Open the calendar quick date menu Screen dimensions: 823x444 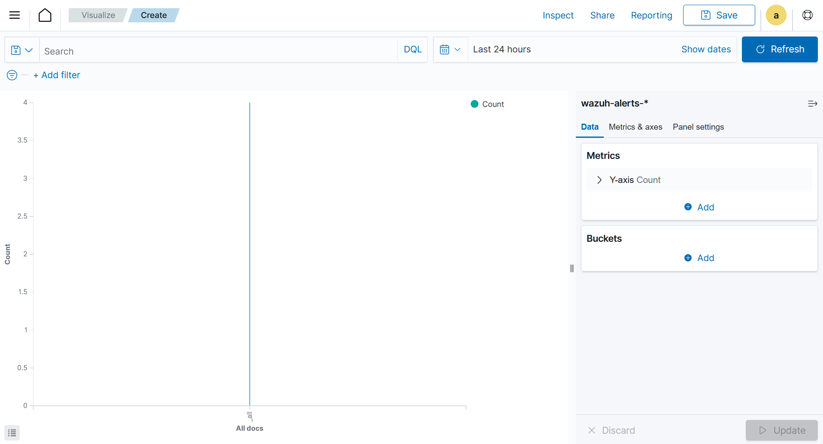(x=450, y=50)
